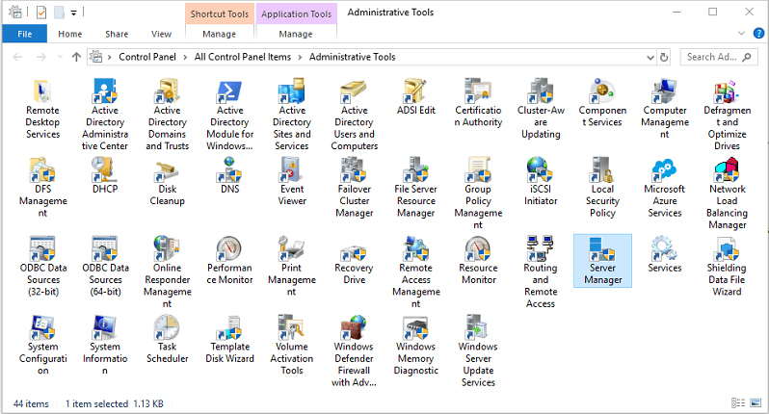
Task: Open the DHCP console icon
Action: click(105, 176)
